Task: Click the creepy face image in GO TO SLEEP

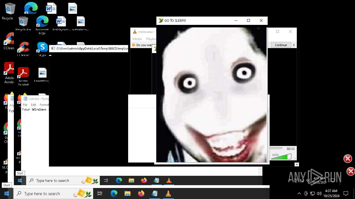Action: (211, 95)
